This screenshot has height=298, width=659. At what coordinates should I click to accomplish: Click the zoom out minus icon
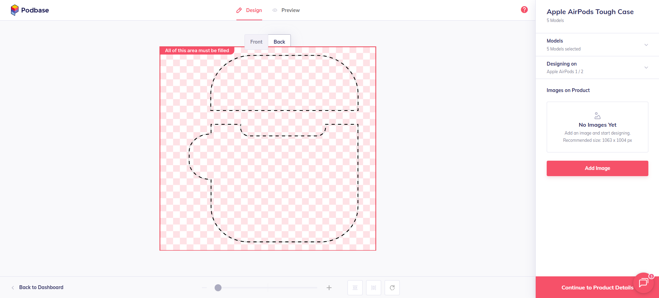coord(205,288)
